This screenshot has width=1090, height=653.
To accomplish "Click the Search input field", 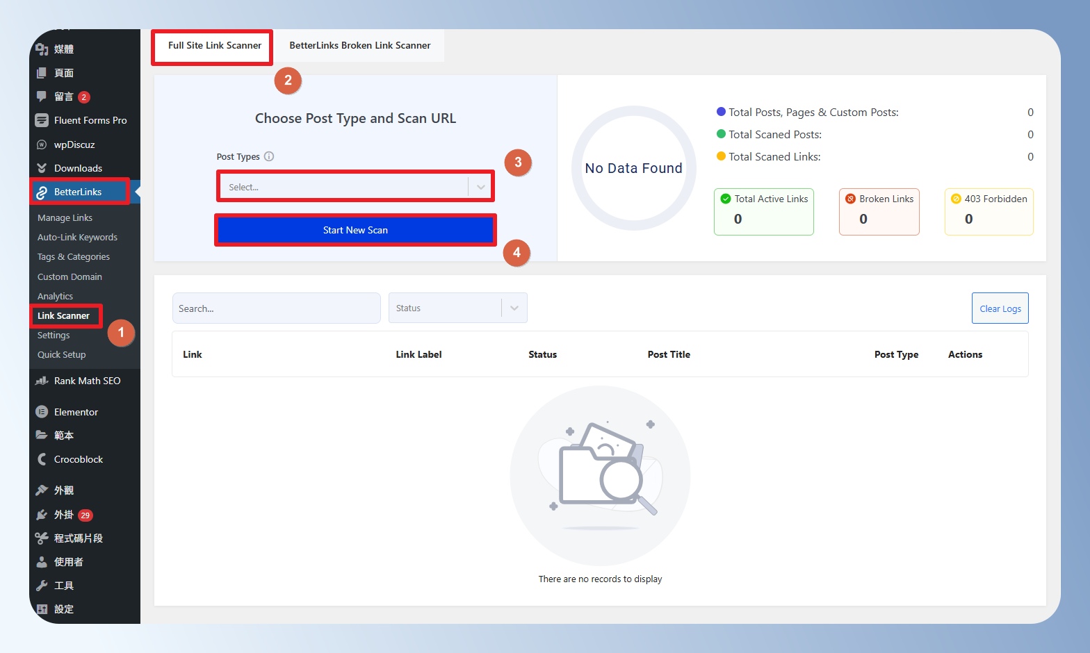I will 276,308.
